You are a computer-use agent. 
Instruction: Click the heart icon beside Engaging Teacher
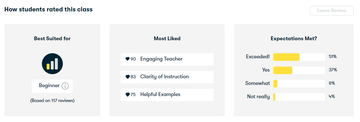click(128, 59)
